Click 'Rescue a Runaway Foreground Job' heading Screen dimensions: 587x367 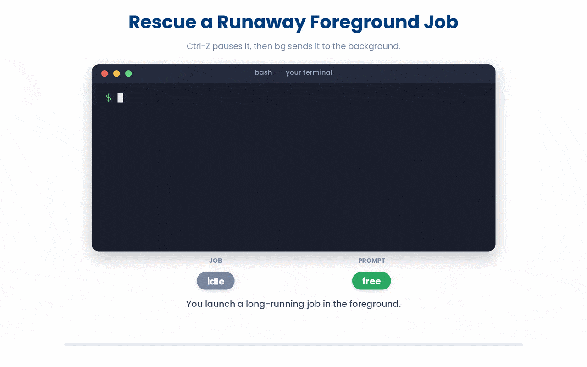pyautogui.click(x=293, y=22)
